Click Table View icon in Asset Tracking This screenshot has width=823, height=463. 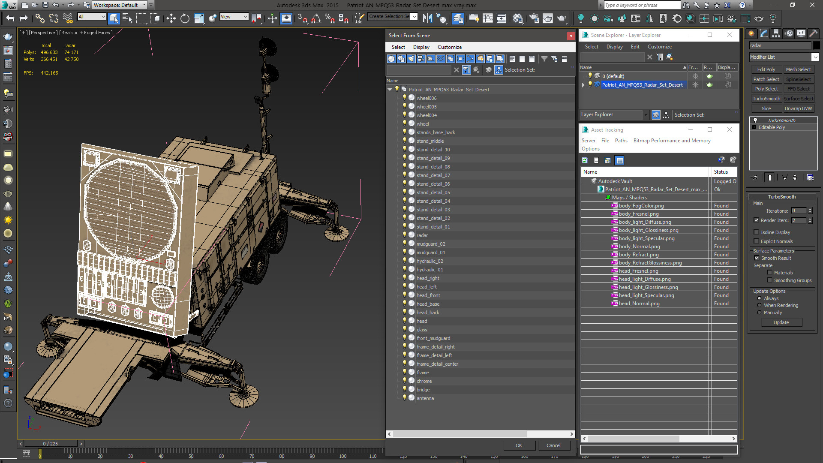[619, 160]
